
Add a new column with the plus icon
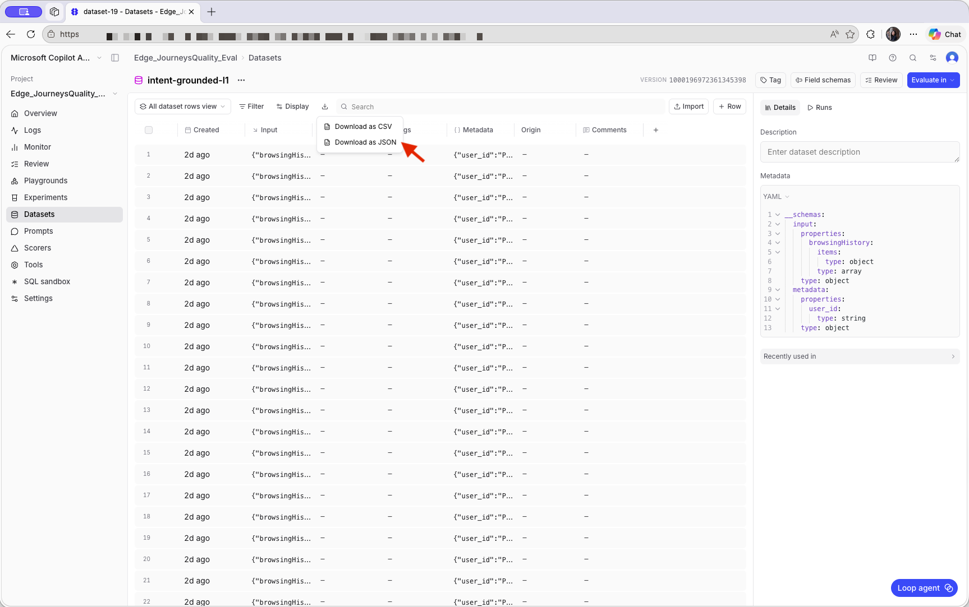point(655,129)
